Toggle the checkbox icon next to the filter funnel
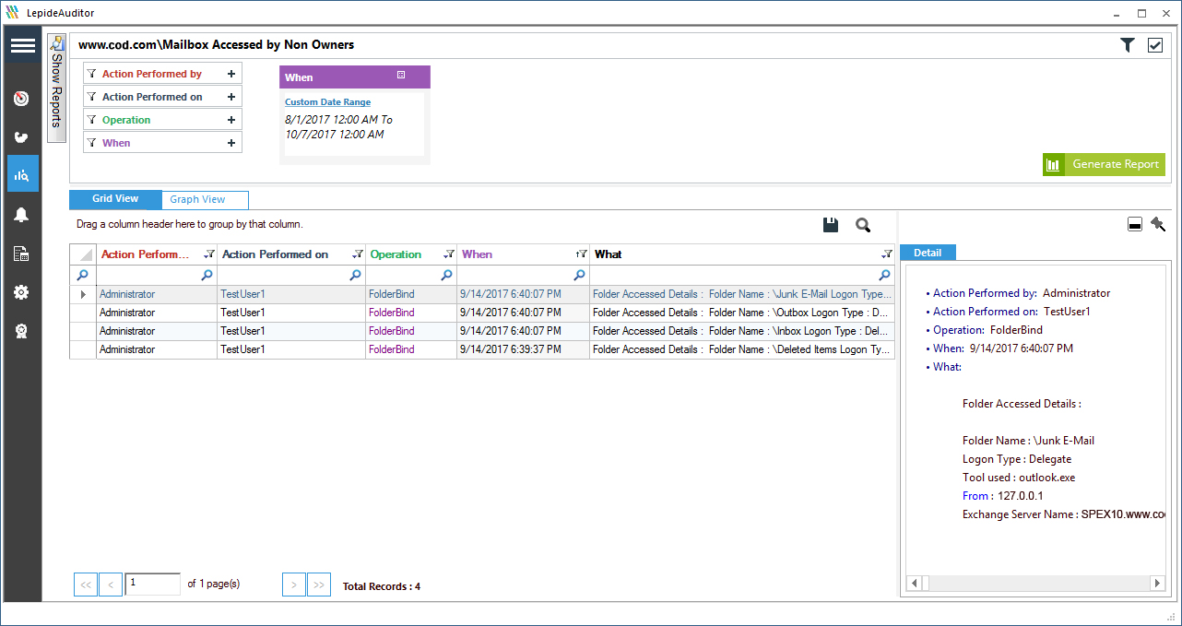Viewport: 1182px width, 626px height. point(1155,45)
